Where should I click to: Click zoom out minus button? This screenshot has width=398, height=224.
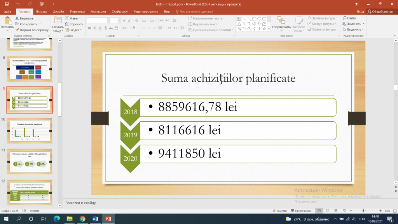tap(351, 211)
